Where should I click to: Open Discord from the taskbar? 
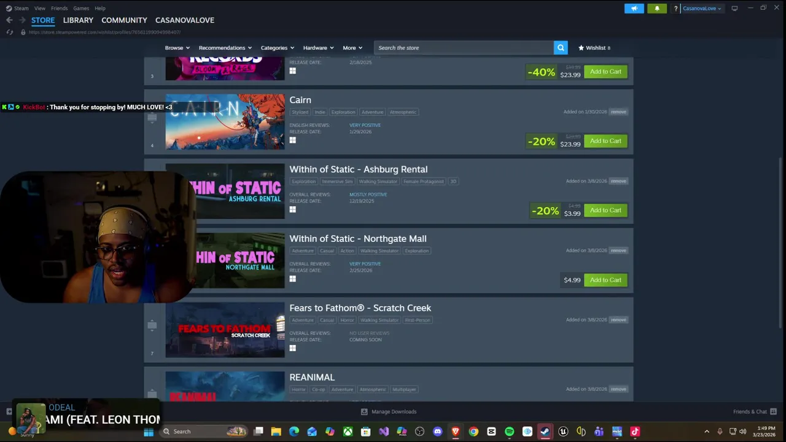click(x=437, y=432)
